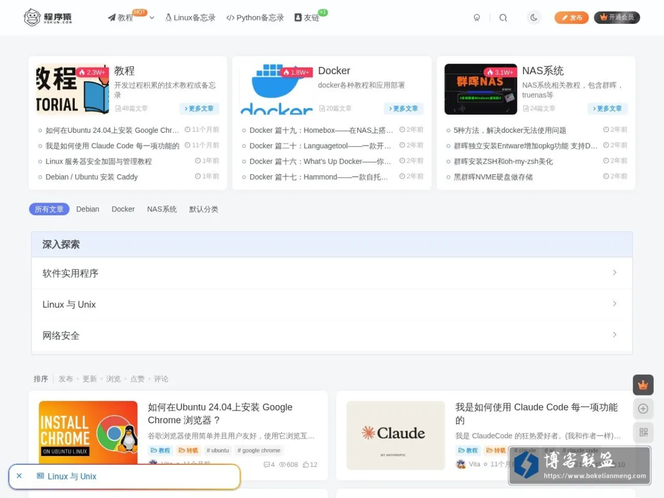Open article Docker 篇十七：Hammond
This screenshot has height=498, width=664.
pos(319,177)
